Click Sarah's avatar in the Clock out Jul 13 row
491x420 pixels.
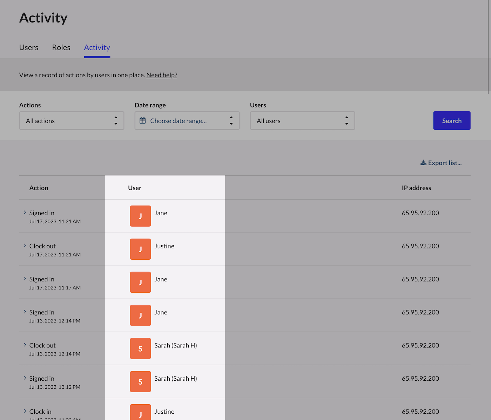pos(140,348)
